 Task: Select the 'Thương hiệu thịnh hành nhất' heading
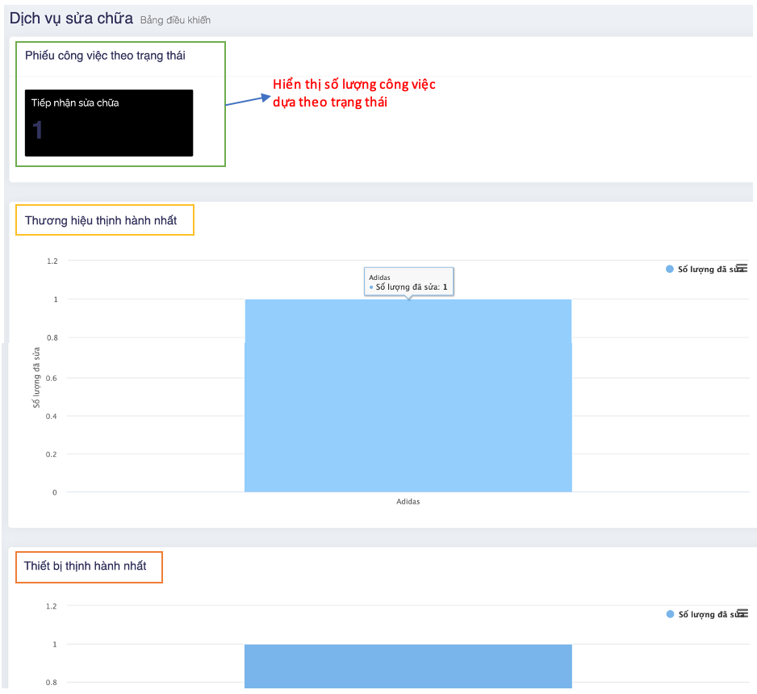coord(101,220)
